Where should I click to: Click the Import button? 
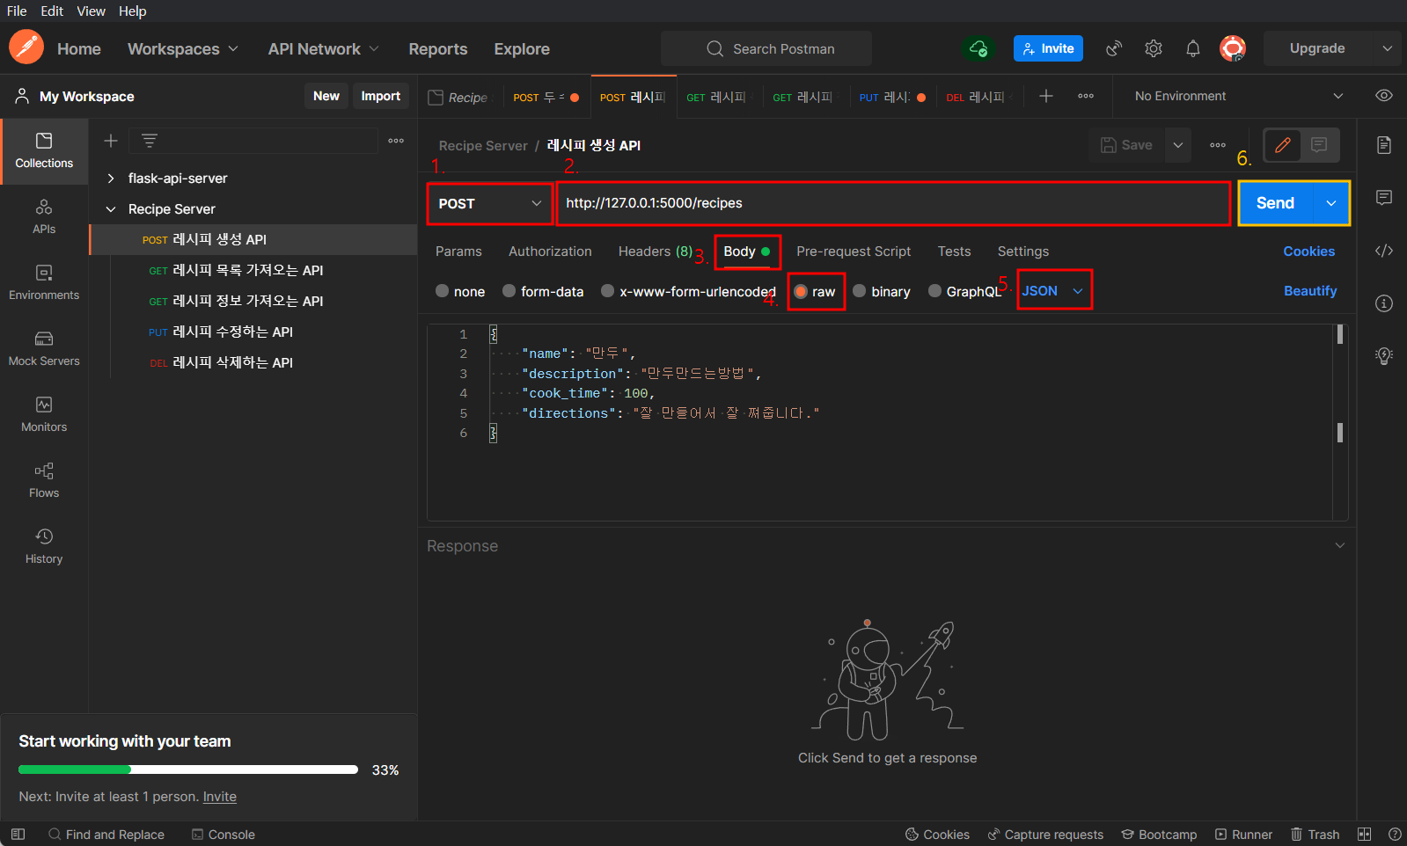pos(380,96)
